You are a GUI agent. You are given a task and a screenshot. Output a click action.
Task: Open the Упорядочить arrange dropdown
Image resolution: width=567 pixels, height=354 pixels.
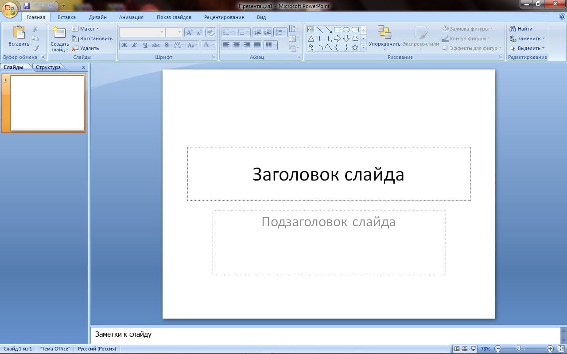384,38
